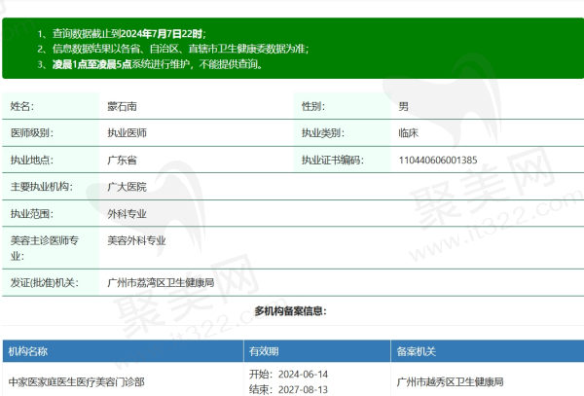Click notice line about 卫生健康委数据为准

tap(173, 49)
